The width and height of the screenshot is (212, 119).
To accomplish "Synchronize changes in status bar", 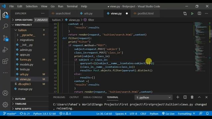I will [25, 114].
